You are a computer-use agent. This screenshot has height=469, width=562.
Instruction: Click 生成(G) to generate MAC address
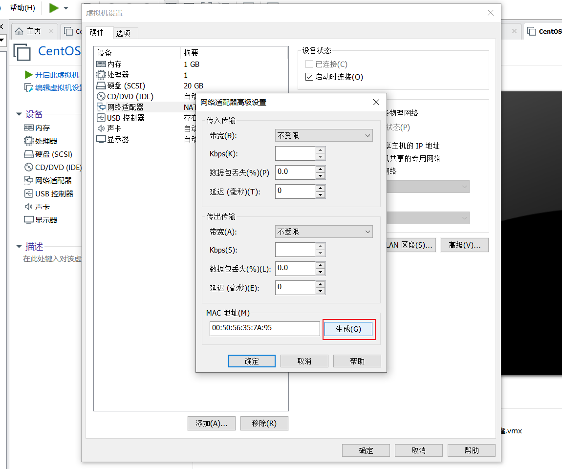pyautogui.click(x=348, y=329)
